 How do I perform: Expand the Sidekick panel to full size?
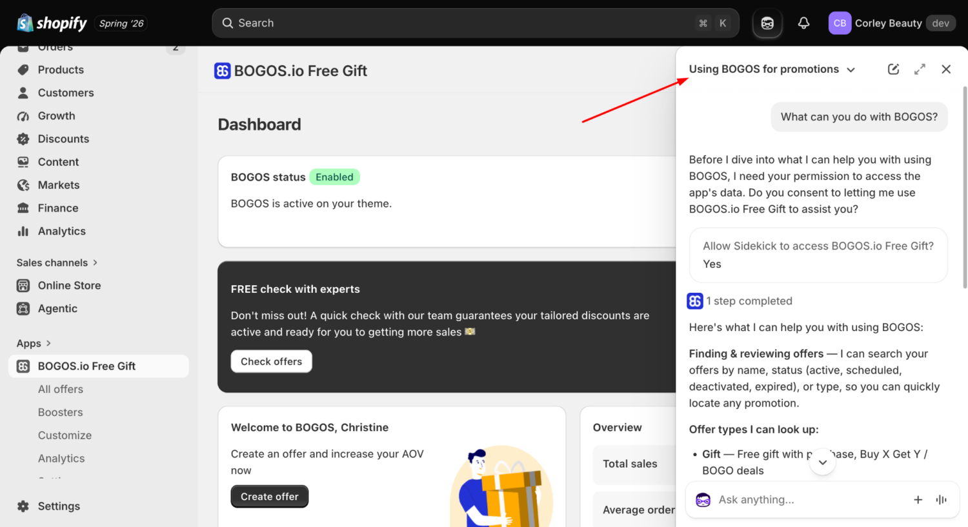coord(920,69)
